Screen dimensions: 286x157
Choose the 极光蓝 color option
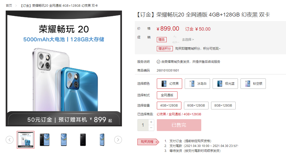(x=225, y=84)
